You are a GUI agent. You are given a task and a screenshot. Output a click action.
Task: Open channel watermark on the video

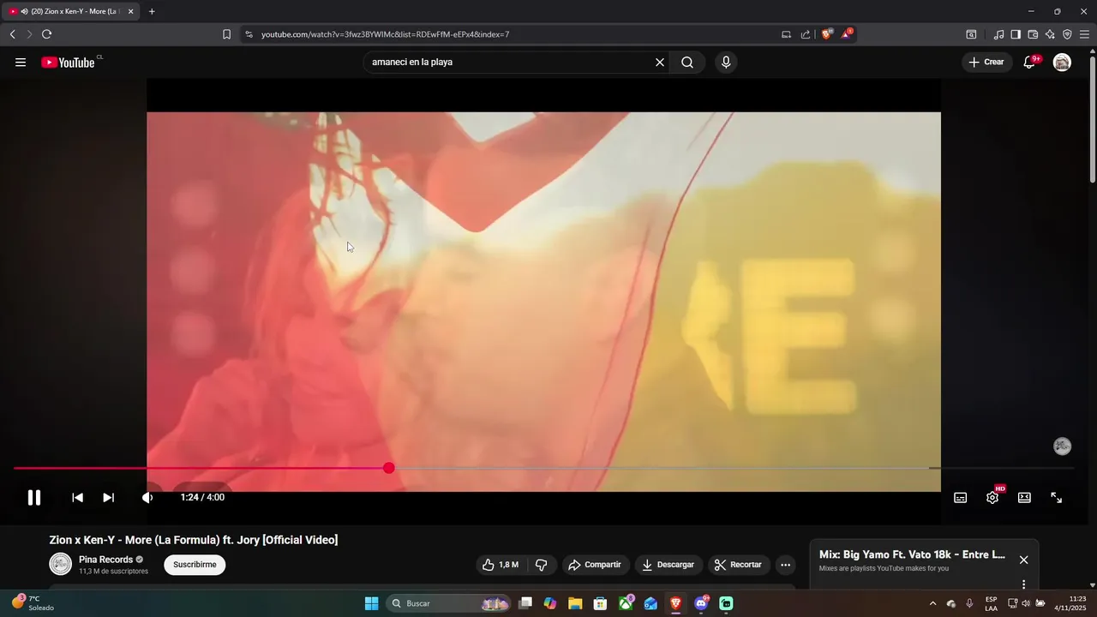click(x=1062, y=446)
